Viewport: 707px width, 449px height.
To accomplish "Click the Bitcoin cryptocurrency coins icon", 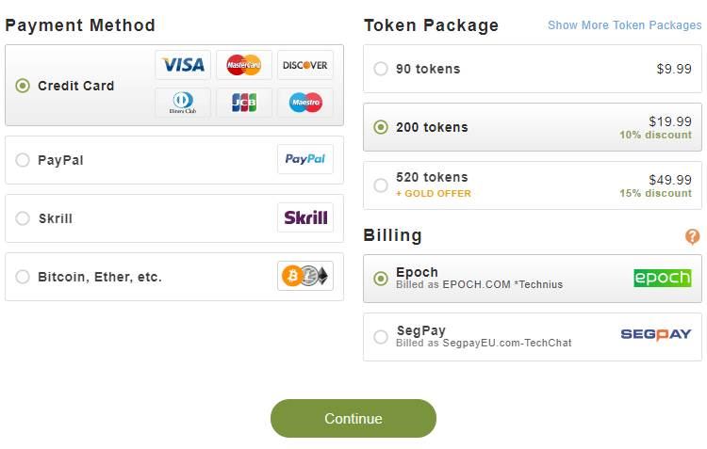I will [x=305, y=276].
